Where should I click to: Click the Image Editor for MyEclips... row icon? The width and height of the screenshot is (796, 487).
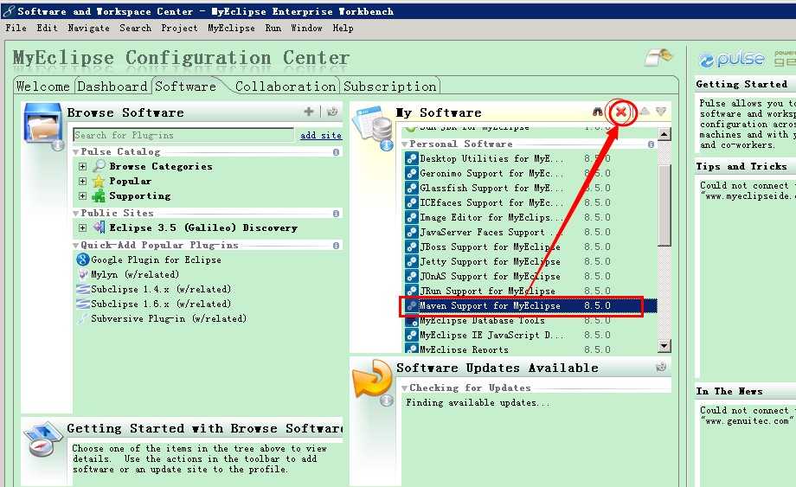[x=411, y=217]
